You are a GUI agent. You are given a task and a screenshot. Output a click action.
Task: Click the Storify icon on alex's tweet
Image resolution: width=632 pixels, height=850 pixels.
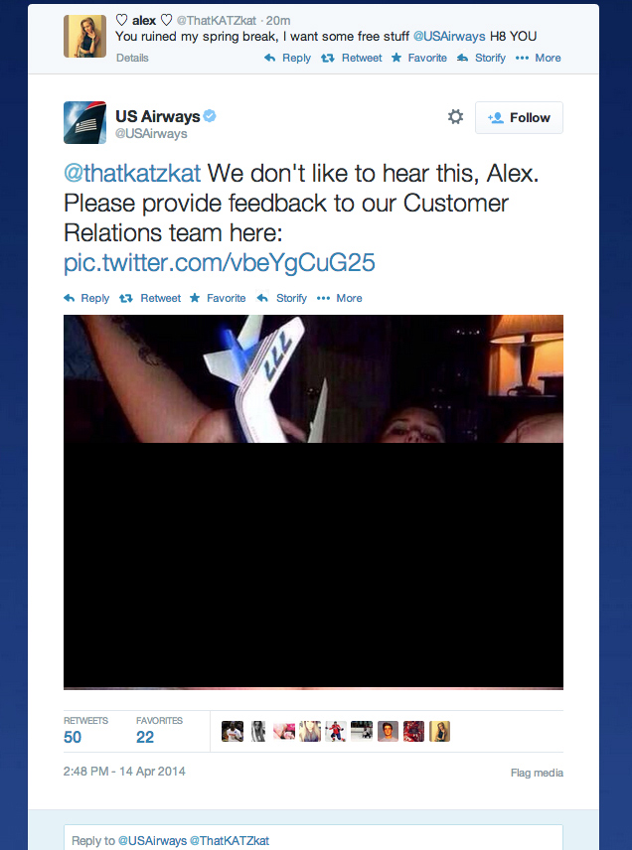click(x=462, y=58)
